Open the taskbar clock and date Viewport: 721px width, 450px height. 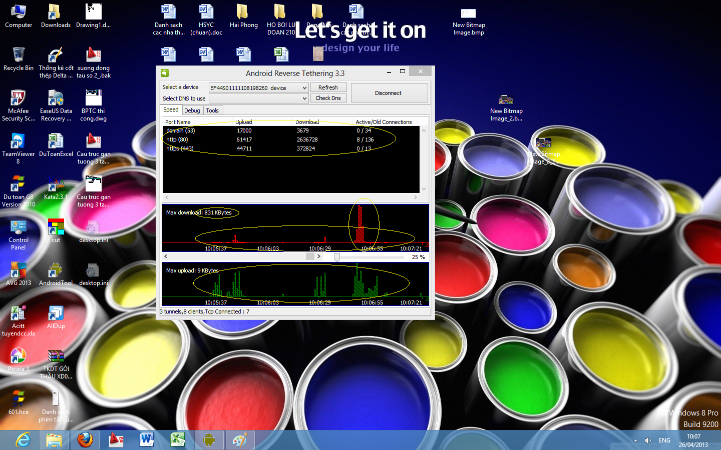pos(693,440)
